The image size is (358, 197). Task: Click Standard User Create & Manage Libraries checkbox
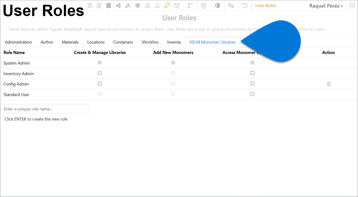coord(100,94)
